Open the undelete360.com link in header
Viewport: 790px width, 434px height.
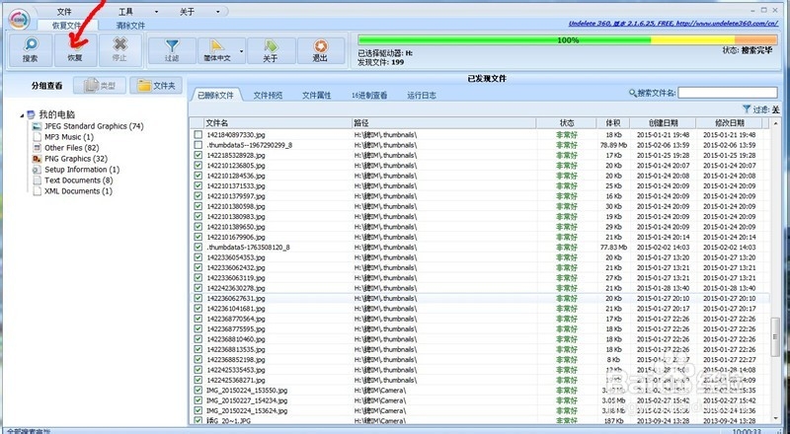tap(673, 23)
